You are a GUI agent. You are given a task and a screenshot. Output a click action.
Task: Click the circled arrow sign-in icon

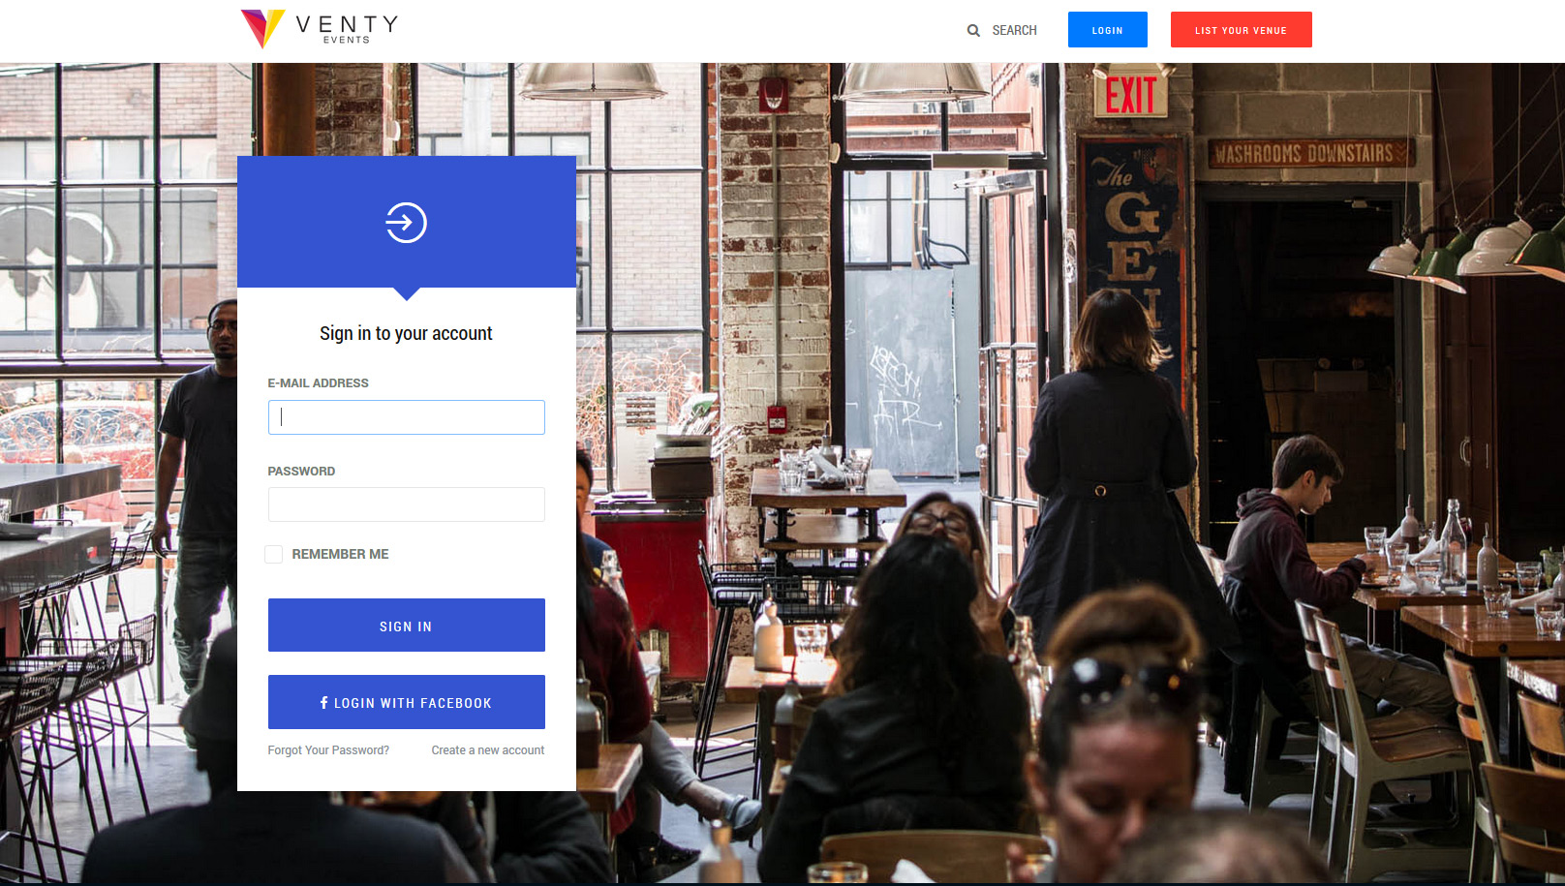pyautogui.click(x=406, y=223)
